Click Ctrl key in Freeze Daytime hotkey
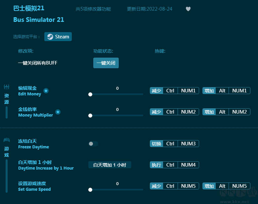 [x=170, y=144]
